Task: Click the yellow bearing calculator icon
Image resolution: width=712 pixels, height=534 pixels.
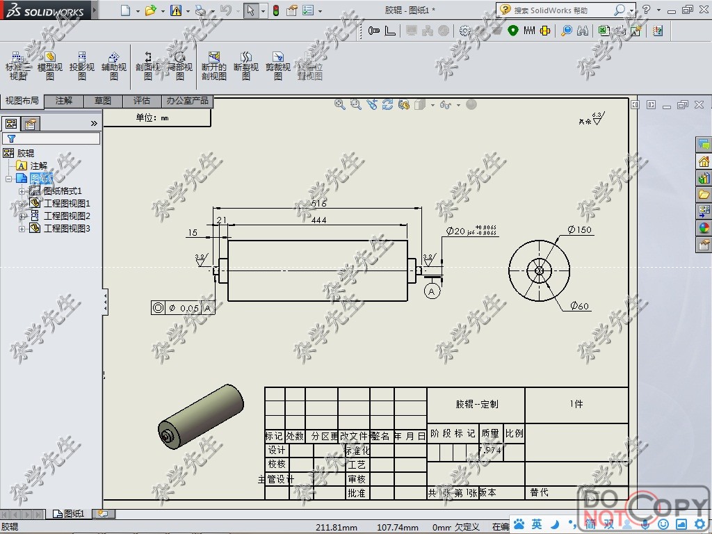Action: [x=545, y=31]
